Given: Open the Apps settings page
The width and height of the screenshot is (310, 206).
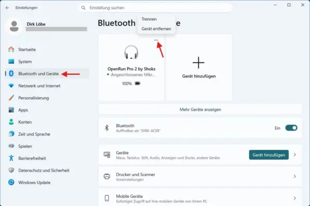Looking at the screenshot, I should click(x=23, y=110).
